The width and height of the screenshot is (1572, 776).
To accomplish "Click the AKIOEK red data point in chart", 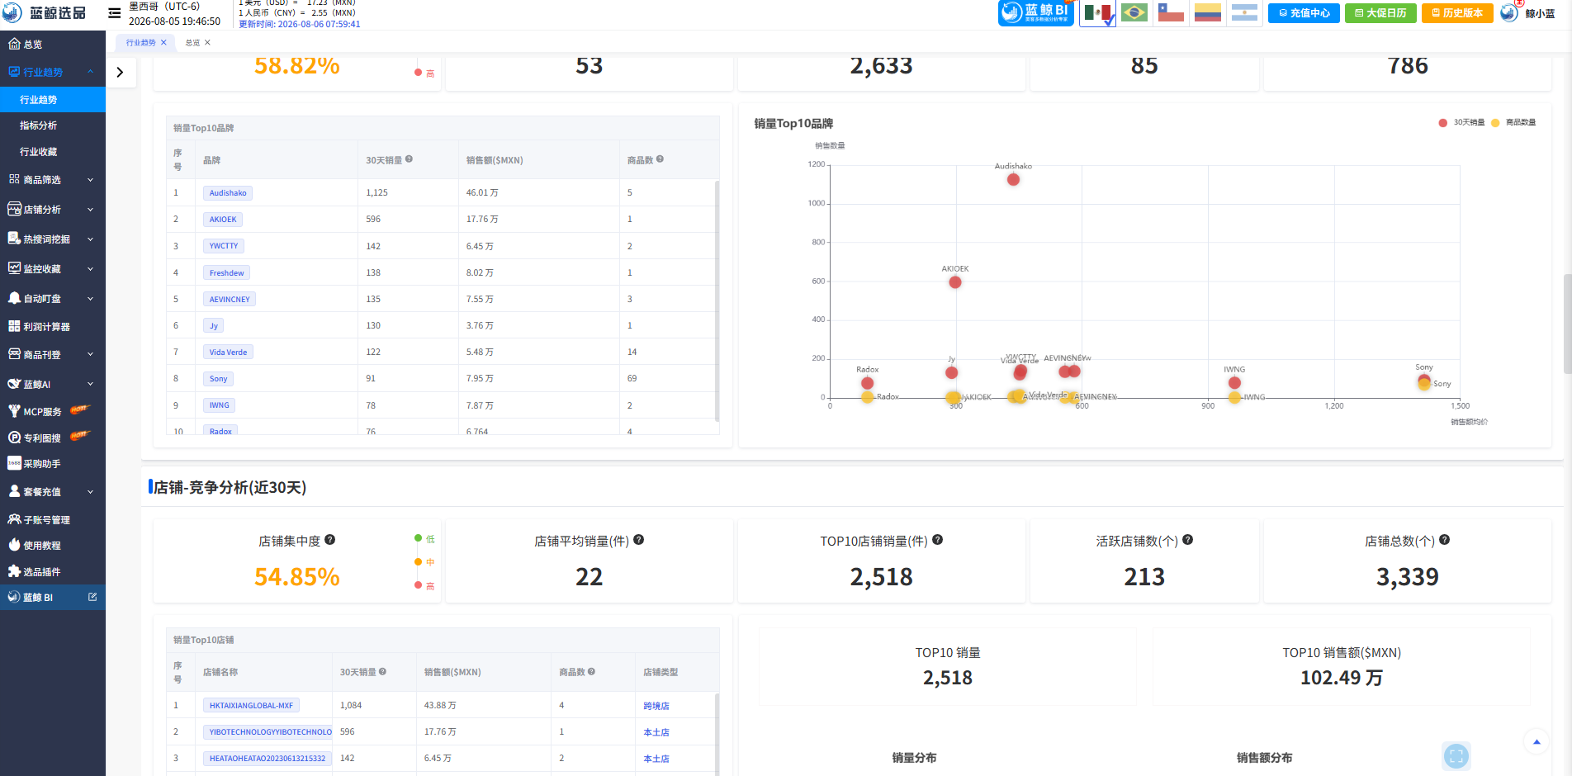I will [955, 282].
